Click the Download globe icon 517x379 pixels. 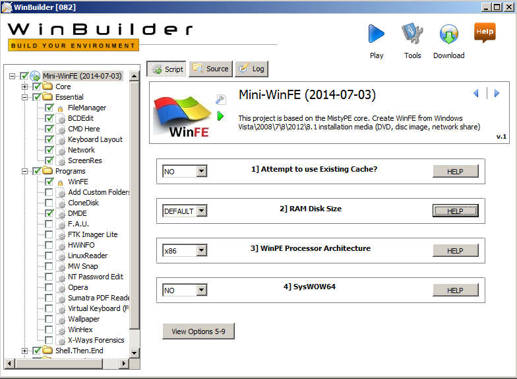click(448, 34)
